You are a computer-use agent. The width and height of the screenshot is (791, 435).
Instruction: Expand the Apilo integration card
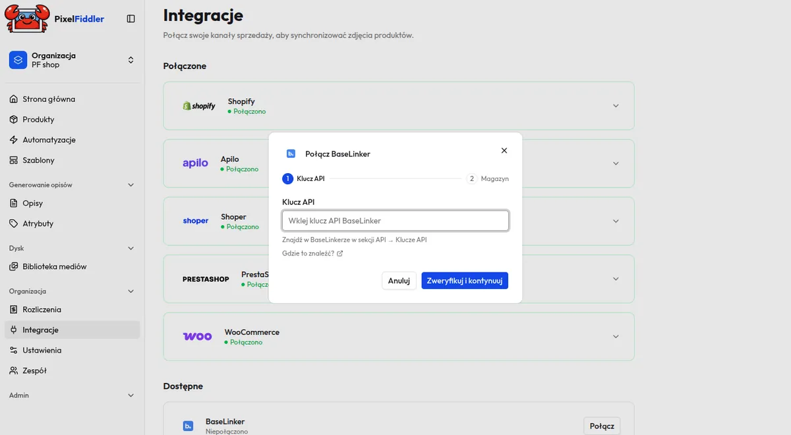coord(616,163)
